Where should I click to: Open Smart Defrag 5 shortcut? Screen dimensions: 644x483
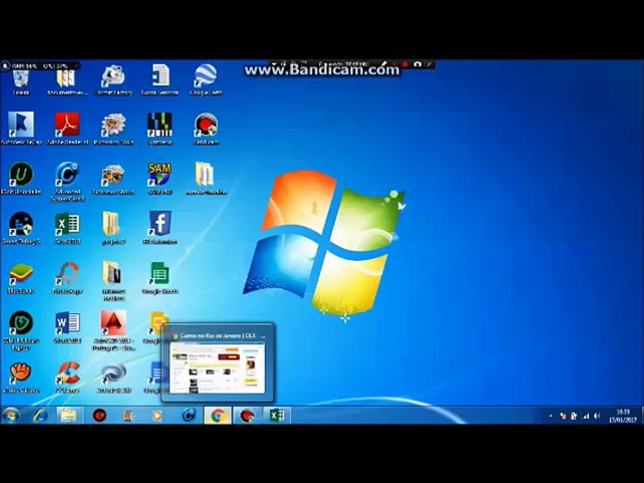coord(21,228)
